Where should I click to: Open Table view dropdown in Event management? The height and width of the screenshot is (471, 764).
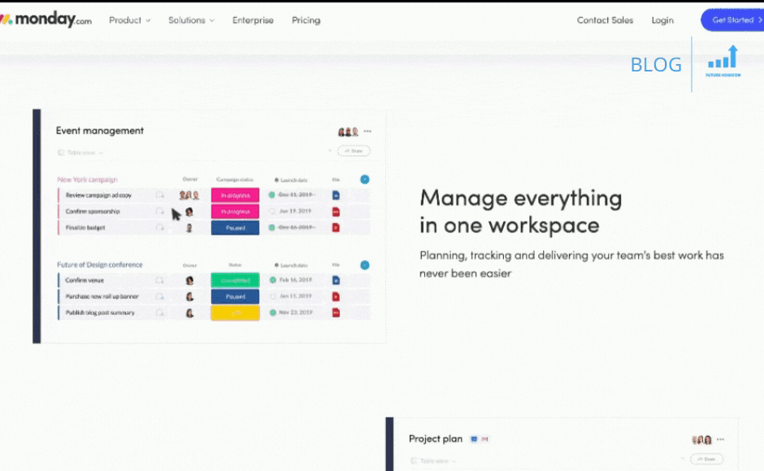tap(80, 153)
